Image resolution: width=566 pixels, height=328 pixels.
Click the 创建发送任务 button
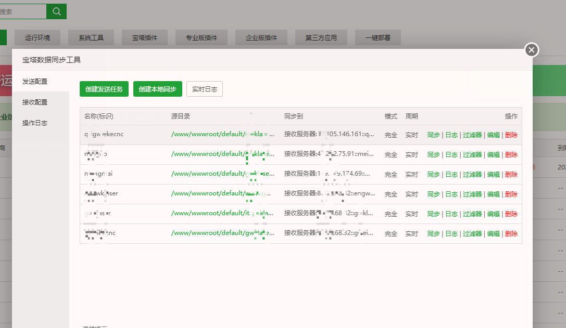[104, 89]
